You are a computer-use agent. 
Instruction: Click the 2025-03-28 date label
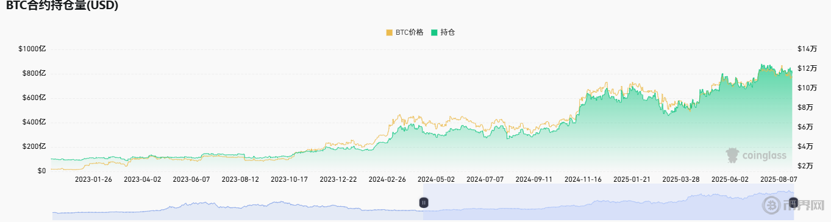(681, 180)
